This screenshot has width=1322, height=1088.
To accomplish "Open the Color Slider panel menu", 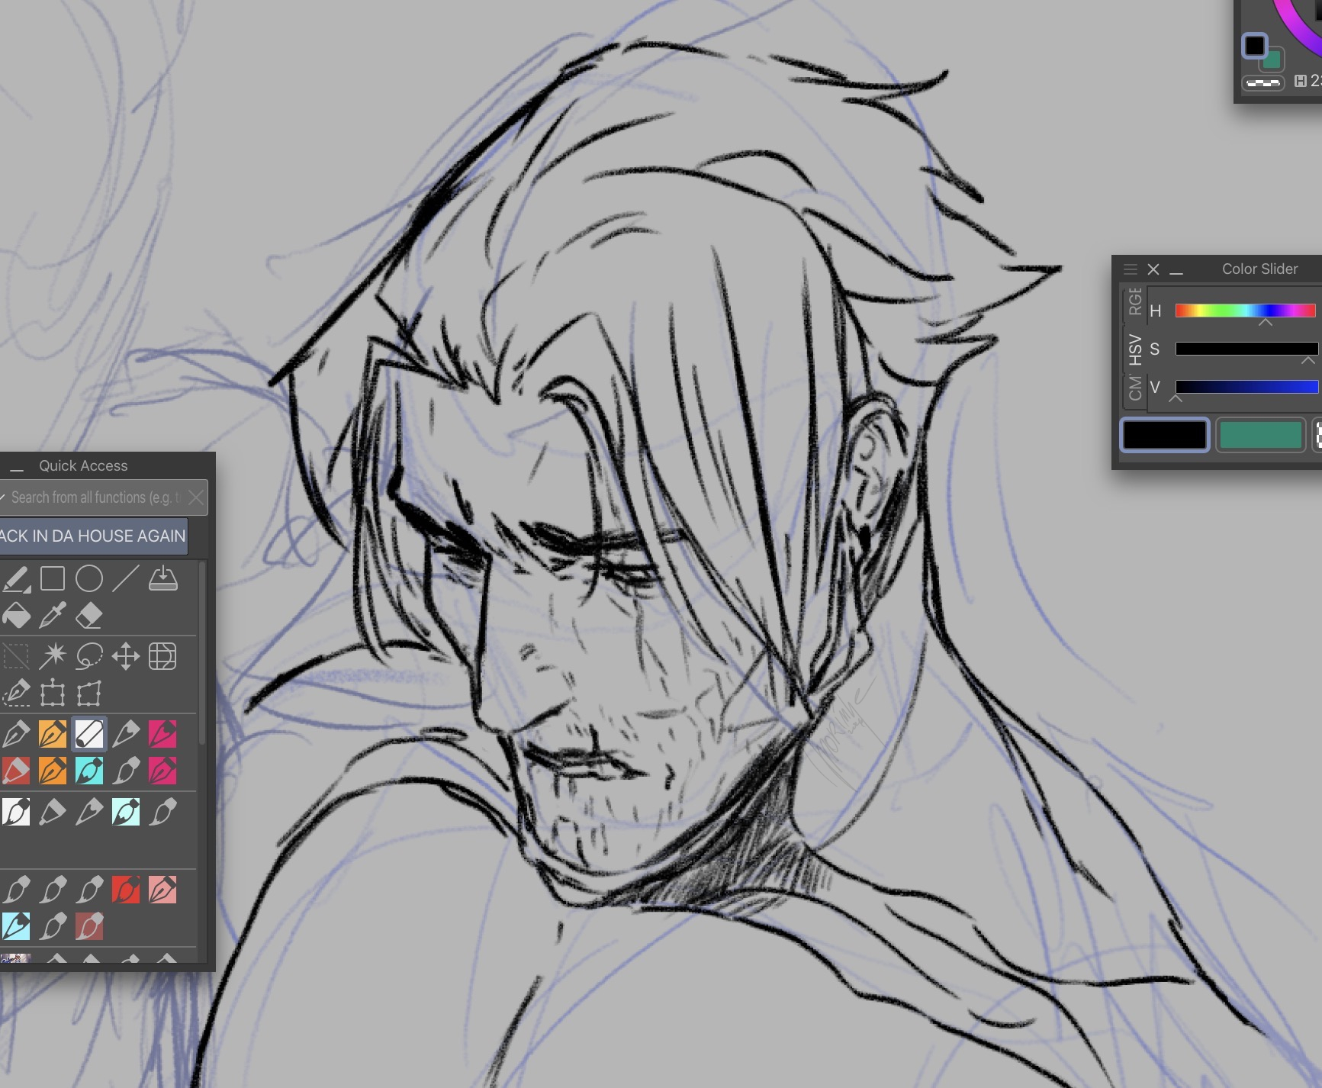I will pos(1131,269).
